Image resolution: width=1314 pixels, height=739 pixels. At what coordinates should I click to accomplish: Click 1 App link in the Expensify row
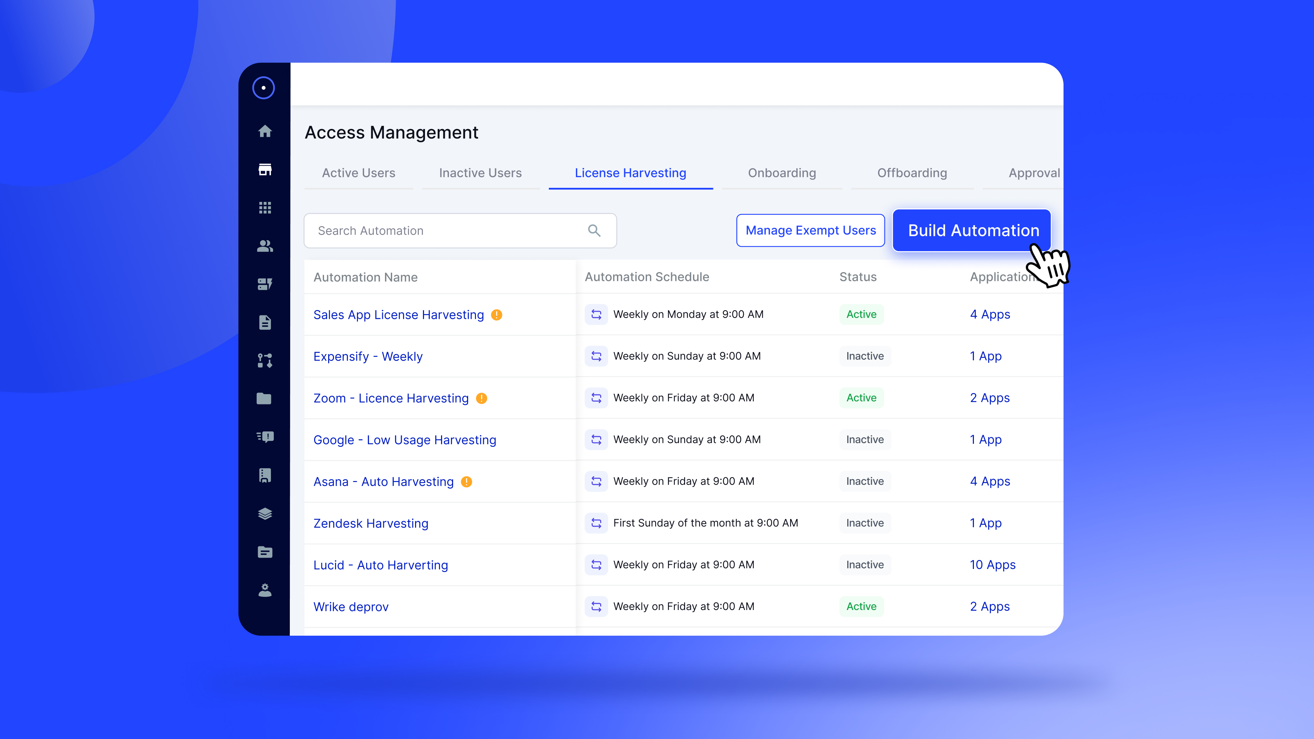point(985,356)
